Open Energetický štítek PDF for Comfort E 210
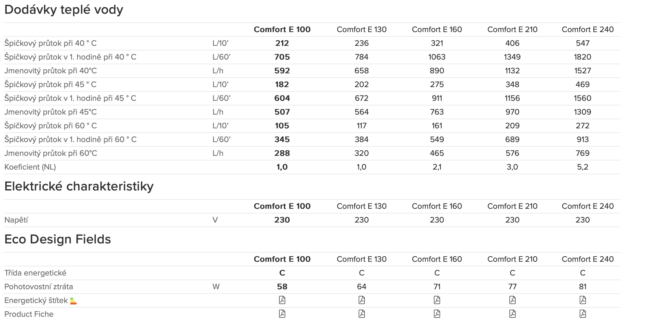649x330 pixels. [512, 300]
